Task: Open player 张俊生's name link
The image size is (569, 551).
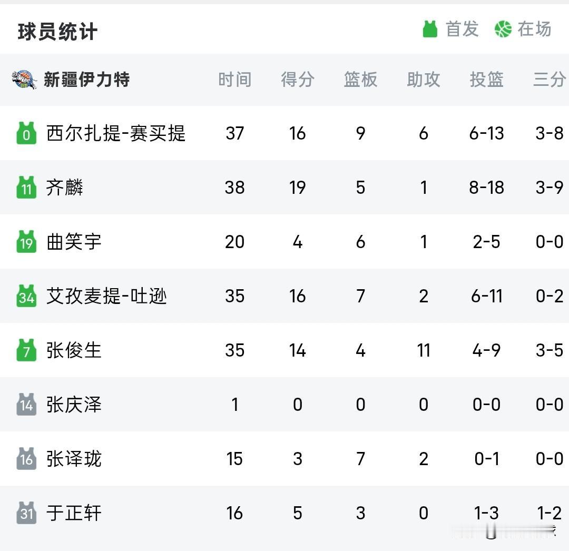Action: [74, 350]
